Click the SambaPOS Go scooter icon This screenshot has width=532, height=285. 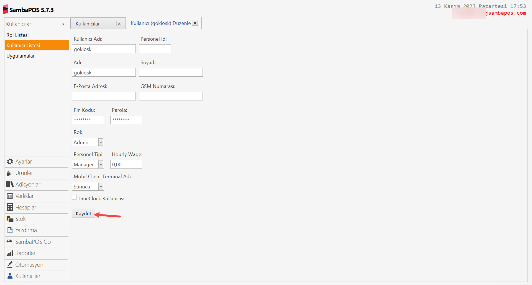tap(10, 241)
